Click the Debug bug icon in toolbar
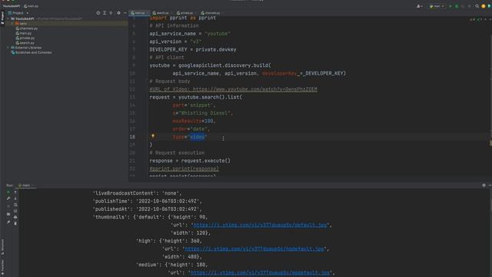The image size is (492, 277). tap(457, 6)
